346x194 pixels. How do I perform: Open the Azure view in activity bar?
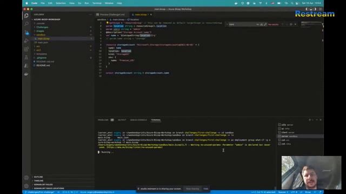tap(26, 66)
